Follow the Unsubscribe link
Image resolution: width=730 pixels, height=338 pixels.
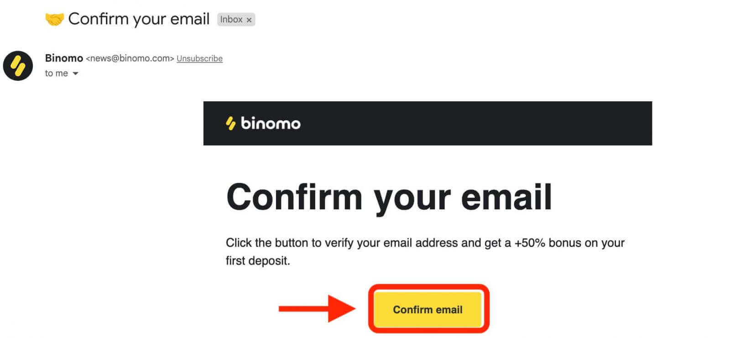point(199,58)
